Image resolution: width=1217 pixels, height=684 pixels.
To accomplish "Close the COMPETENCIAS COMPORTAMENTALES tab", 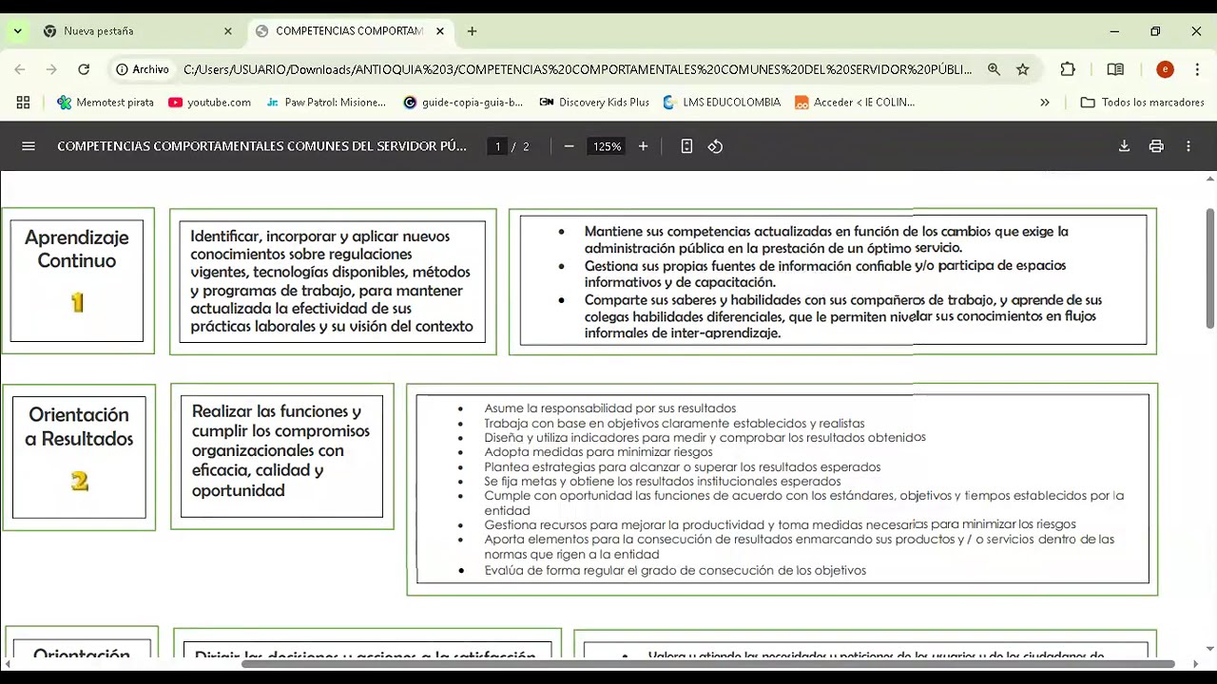I will point(440,31).
